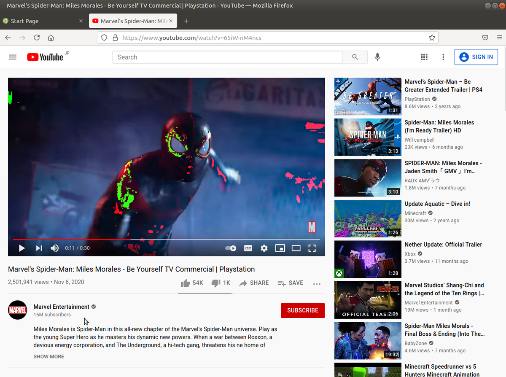This screenshot has height=377, width=506.
Task: Open the Pocket save icon
Action: point(485,38)
